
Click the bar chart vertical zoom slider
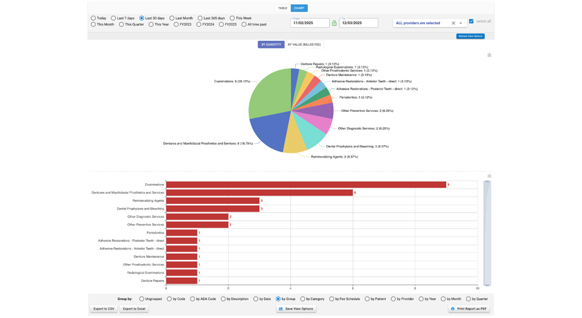click(x=487, y=233)
